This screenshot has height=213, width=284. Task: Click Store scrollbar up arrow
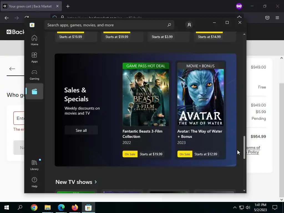pos(244,34)
